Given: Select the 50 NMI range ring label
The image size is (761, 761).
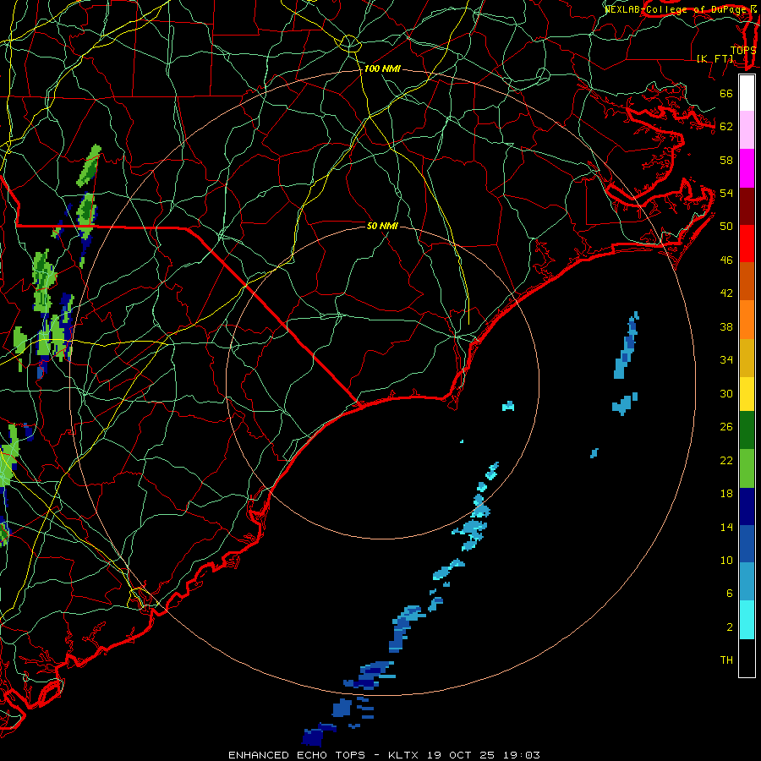Looking at the screenshot, I should pyautogui.click(x=382, y=226).
